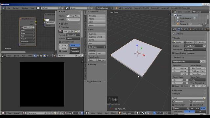The width and height of the screenshot is (210, 118).
Task: Add a new screen layout with plus
Action: click(x=60, y=8)
